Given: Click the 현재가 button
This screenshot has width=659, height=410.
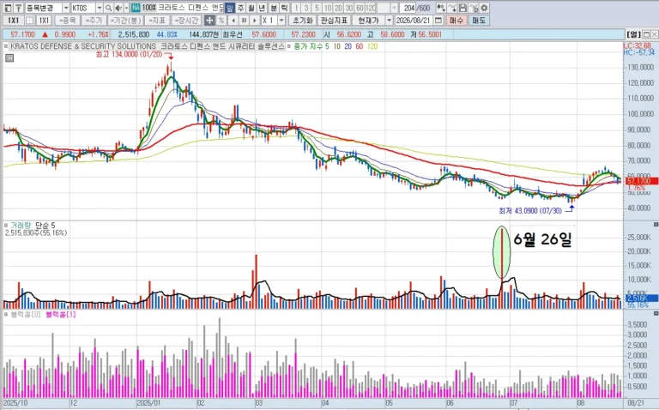Looking at the screenshot, I should click(x=369, y=21).
